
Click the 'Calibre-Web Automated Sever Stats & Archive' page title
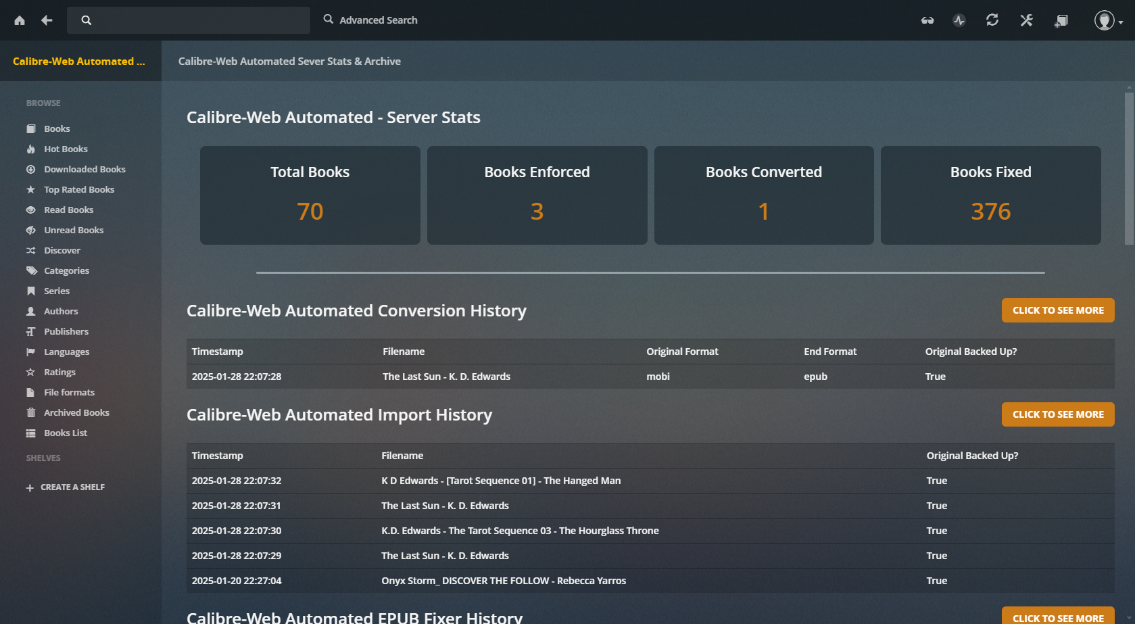289,61
